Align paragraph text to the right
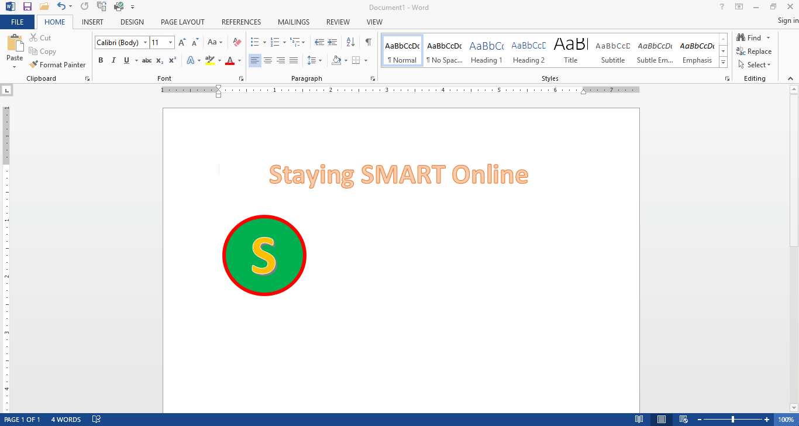This screenshot has width=799, height=426. [281, 60]
